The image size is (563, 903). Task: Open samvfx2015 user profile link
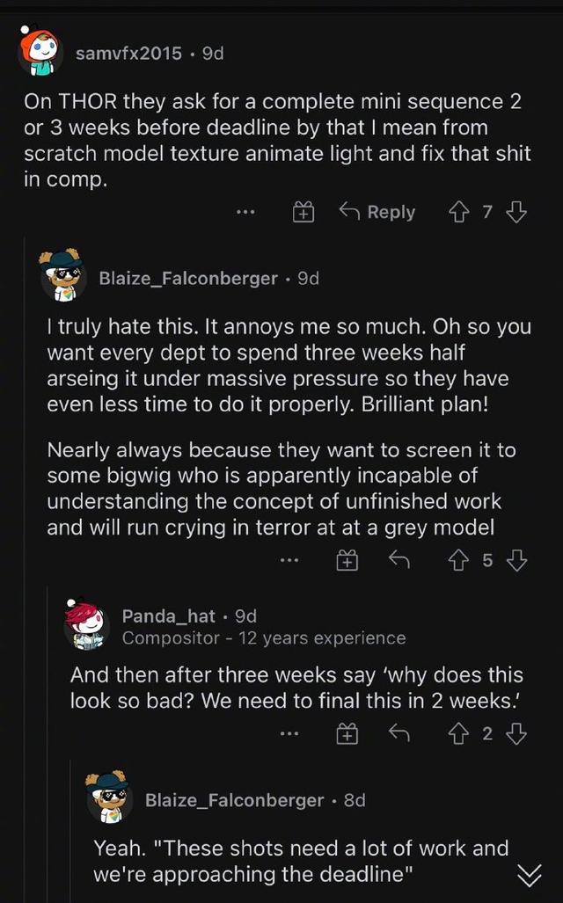pyautogui.click(x=129, y=53)
